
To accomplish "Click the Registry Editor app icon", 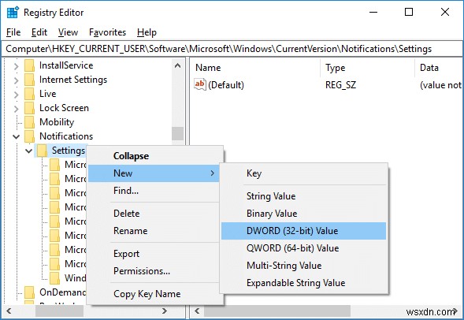I will 13,13.
